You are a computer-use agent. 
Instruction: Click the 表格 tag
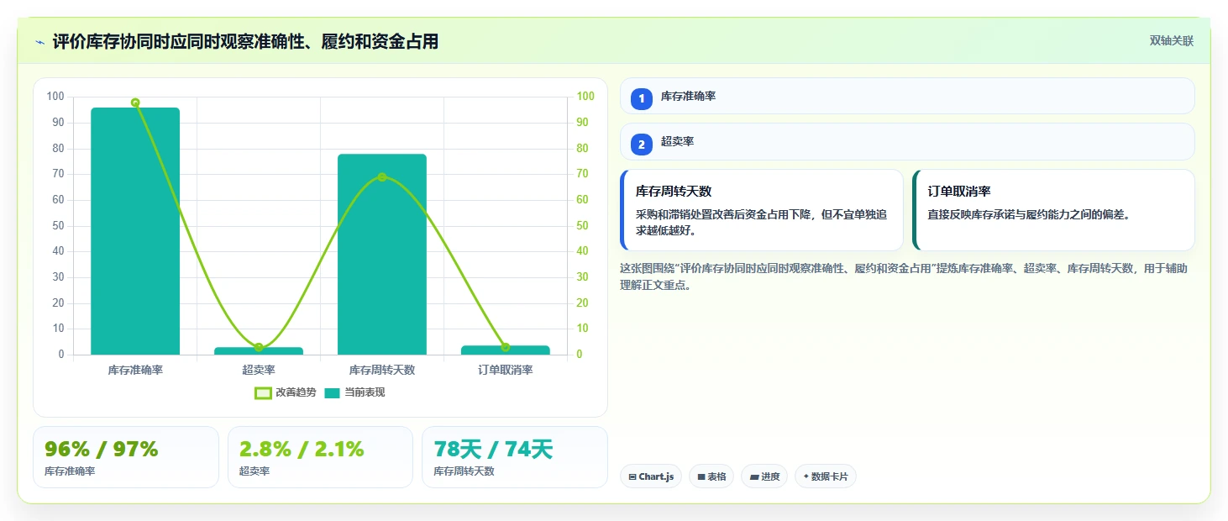click(x=711, y=476)
